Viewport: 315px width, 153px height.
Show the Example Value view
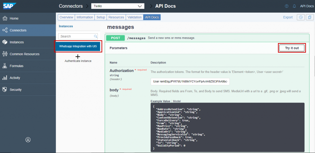[x=160, y=101]
